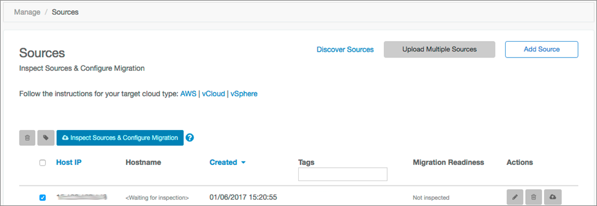Open the AWS instructions link
597x206 pixels.
[189, 93]
